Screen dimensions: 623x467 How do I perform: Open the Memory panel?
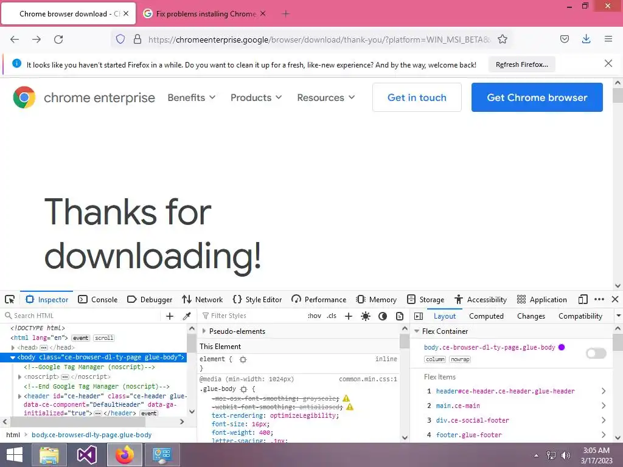coord(376,299)
